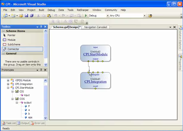Select the Connector tool
Screen dimensions: 183x131
13,49
